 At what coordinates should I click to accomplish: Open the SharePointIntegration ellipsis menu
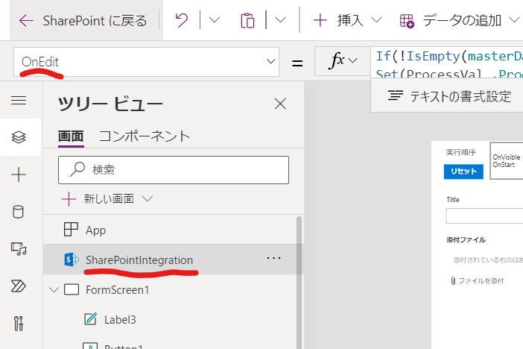click(273, 258)
